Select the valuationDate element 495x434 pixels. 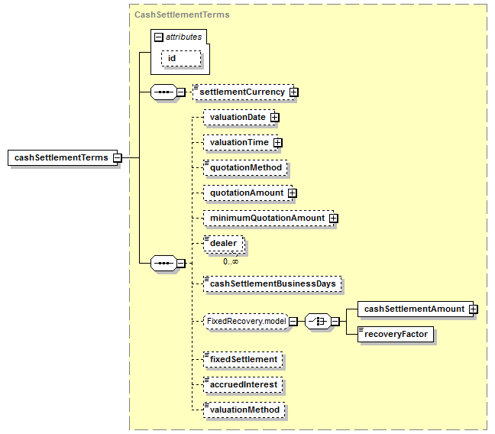(239, 117)
